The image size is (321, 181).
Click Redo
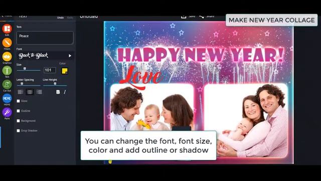click(70, 18)
